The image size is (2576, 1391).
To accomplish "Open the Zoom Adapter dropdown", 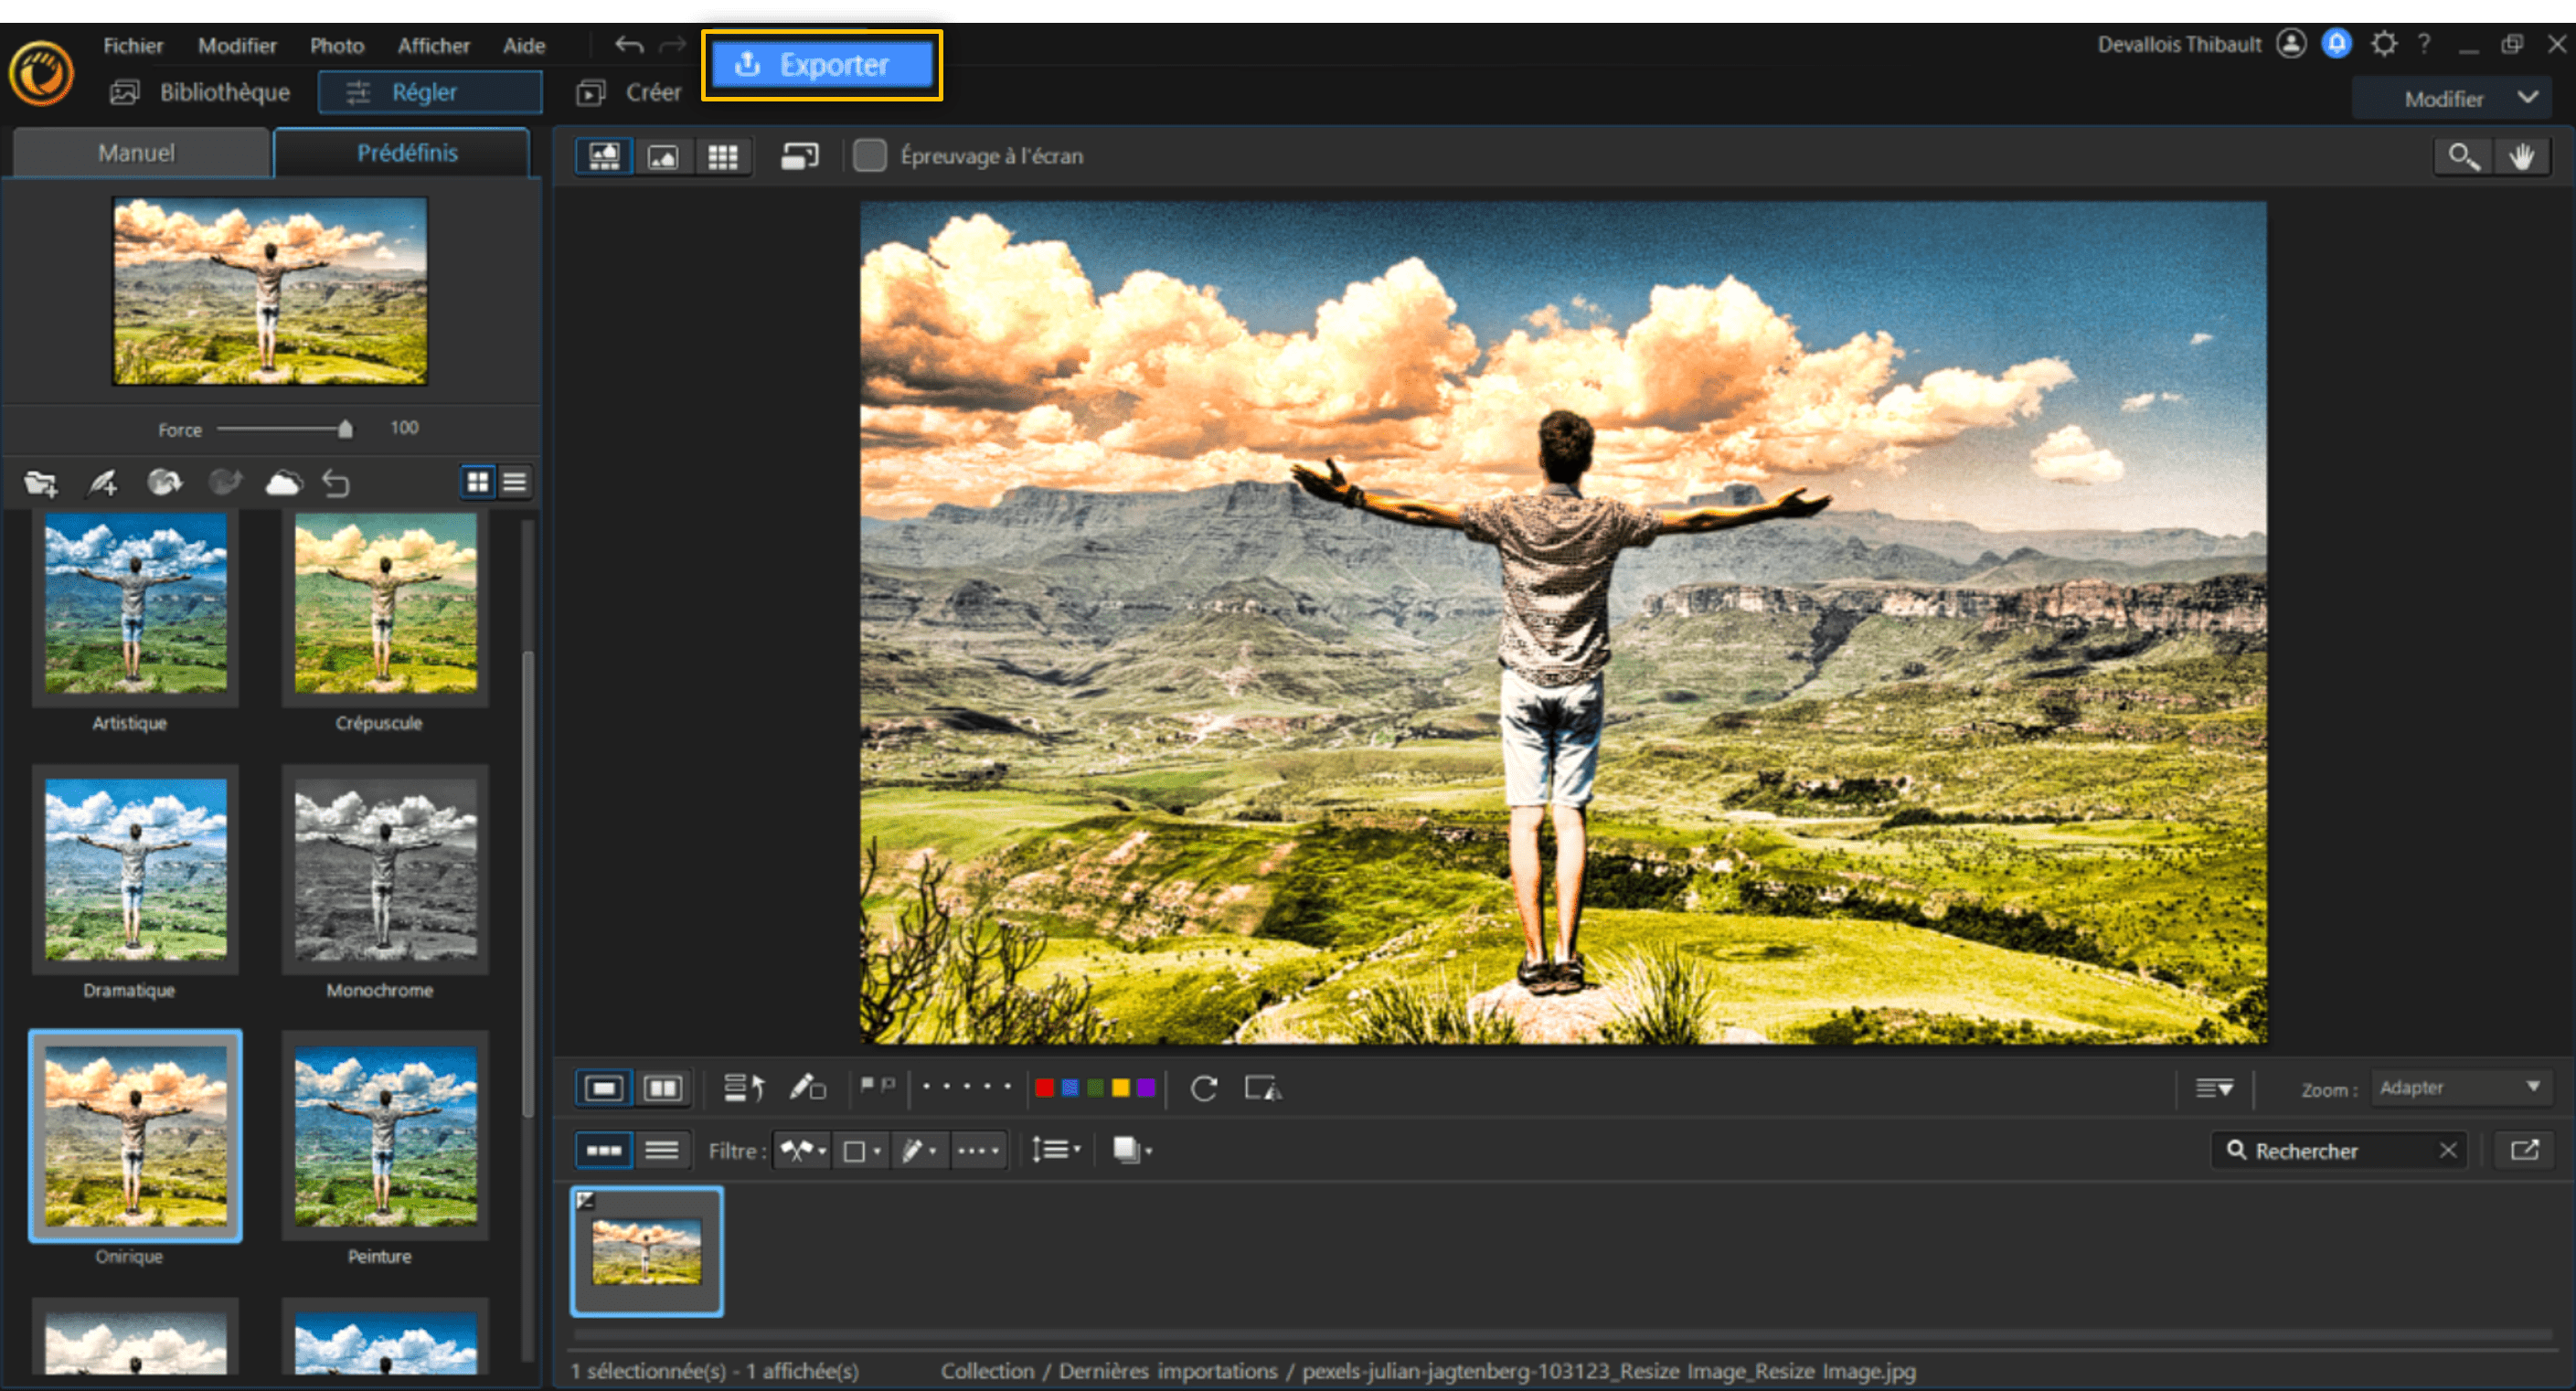I will click(2460, 1088).
